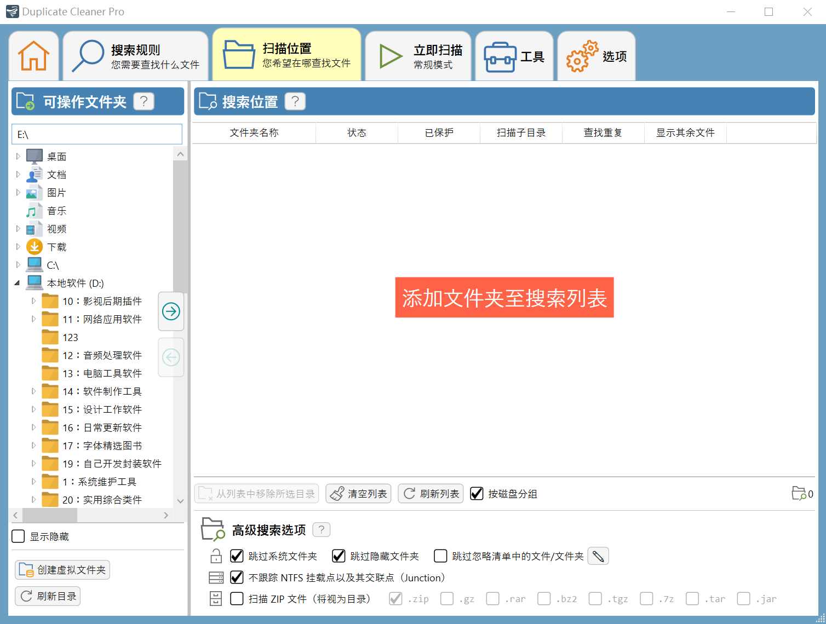
Task: Click inside the E:\ path input field
Action: [97, 134]
